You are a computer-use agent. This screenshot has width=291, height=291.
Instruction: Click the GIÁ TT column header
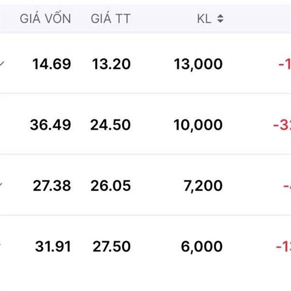tap(111, 19)
